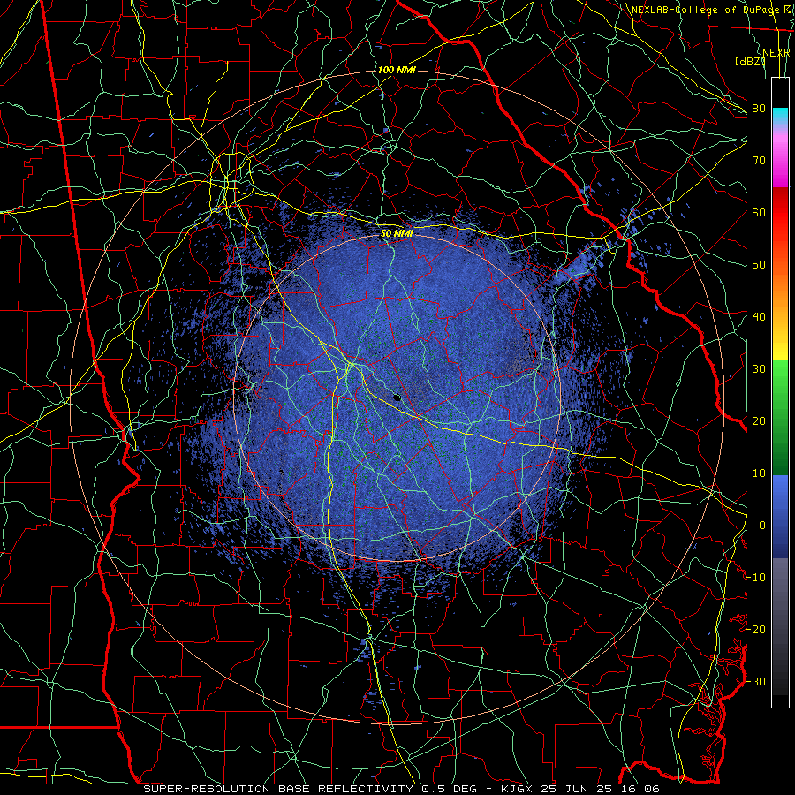Click the 70 value on the dBZ scale

pyautogui.click(x=759, y=160)
